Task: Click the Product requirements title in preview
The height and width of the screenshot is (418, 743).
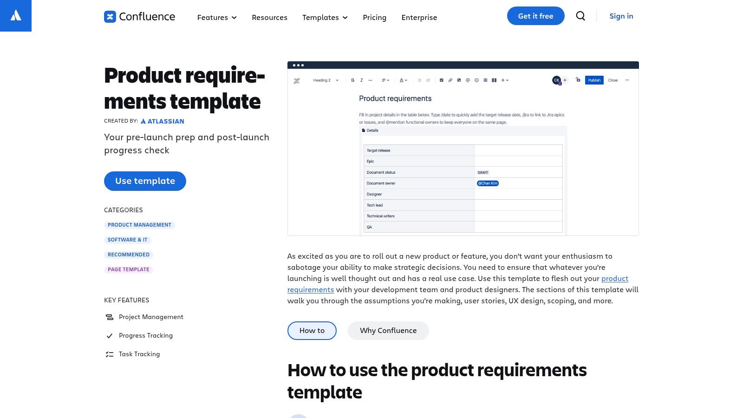Action: 395,98
